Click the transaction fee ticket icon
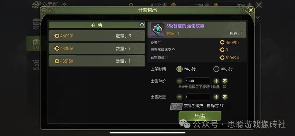 click(176, 107)
